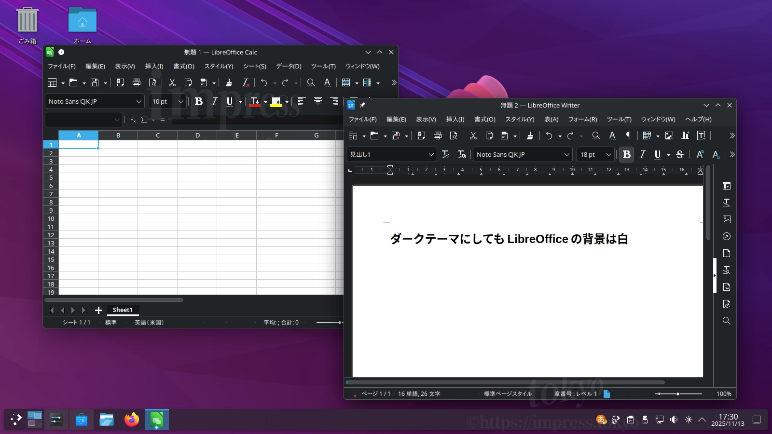This screenshot has height=434, width=772.
Task: Click Export as PDF in Calc toolbar
Action: point(121,82)
